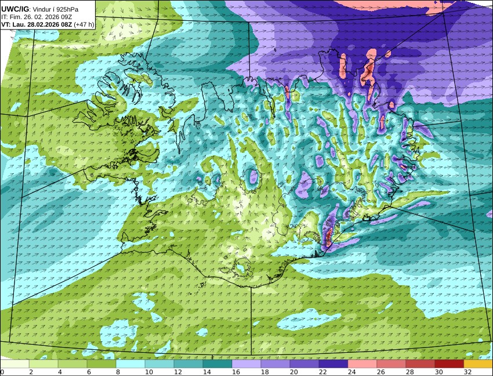Click the light green 4–6 legend swatch
The height and width of the screenshot is (376, 493).
[72, 364]
